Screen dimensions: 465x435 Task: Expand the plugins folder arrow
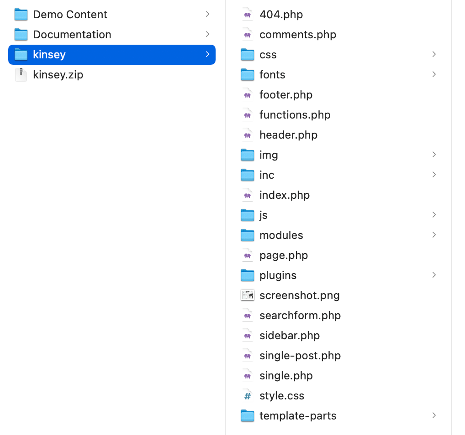[x=434, y=275]
